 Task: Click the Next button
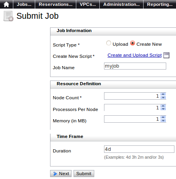[61, 174]
